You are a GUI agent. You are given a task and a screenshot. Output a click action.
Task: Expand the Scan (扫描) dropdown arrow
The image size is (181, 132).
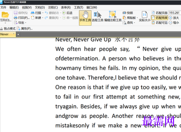[43, 13]
